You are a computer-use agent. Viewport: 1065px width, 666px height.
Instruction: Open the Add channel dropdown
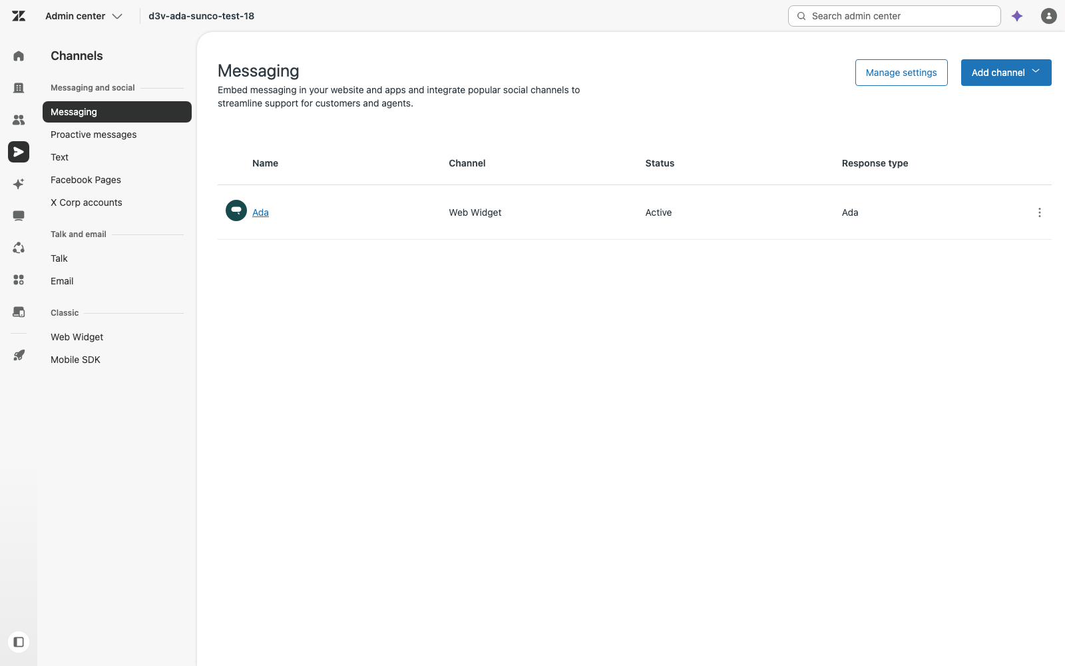(x=1006, y=73)
